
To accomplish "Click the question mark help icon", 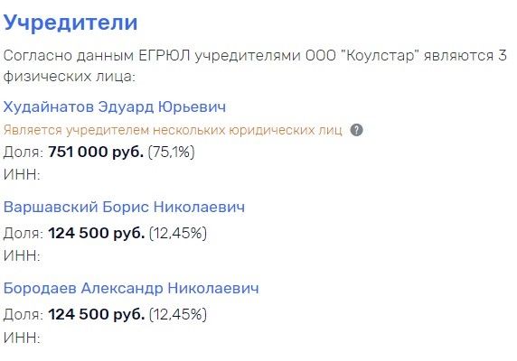I will [x=356, y=130].
